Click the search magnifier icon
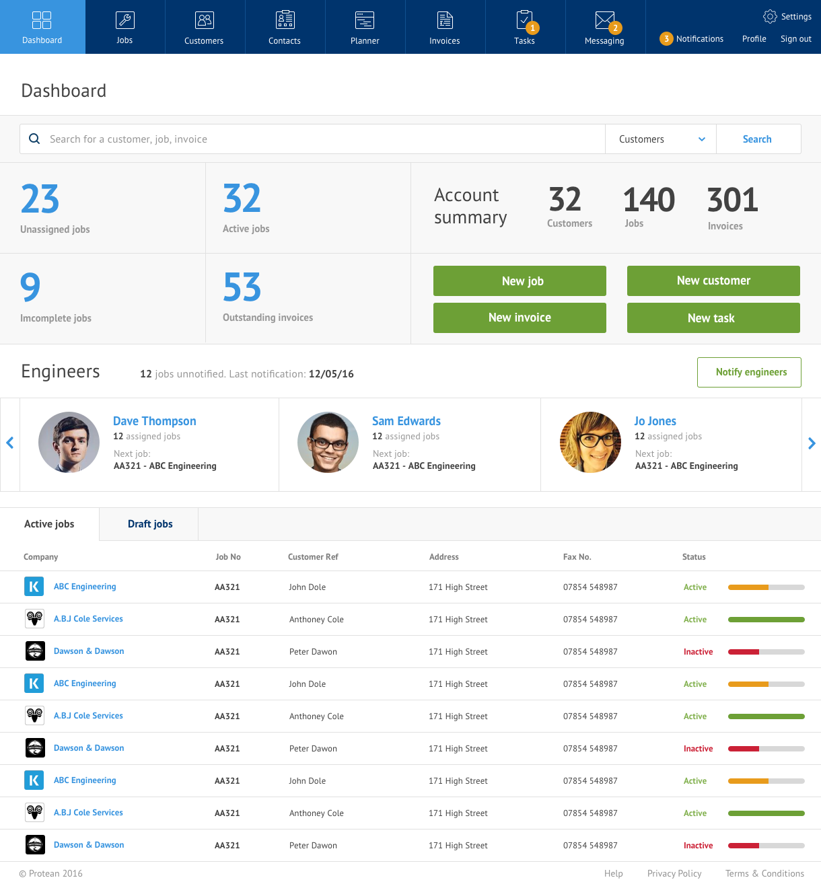 point(34,139)
